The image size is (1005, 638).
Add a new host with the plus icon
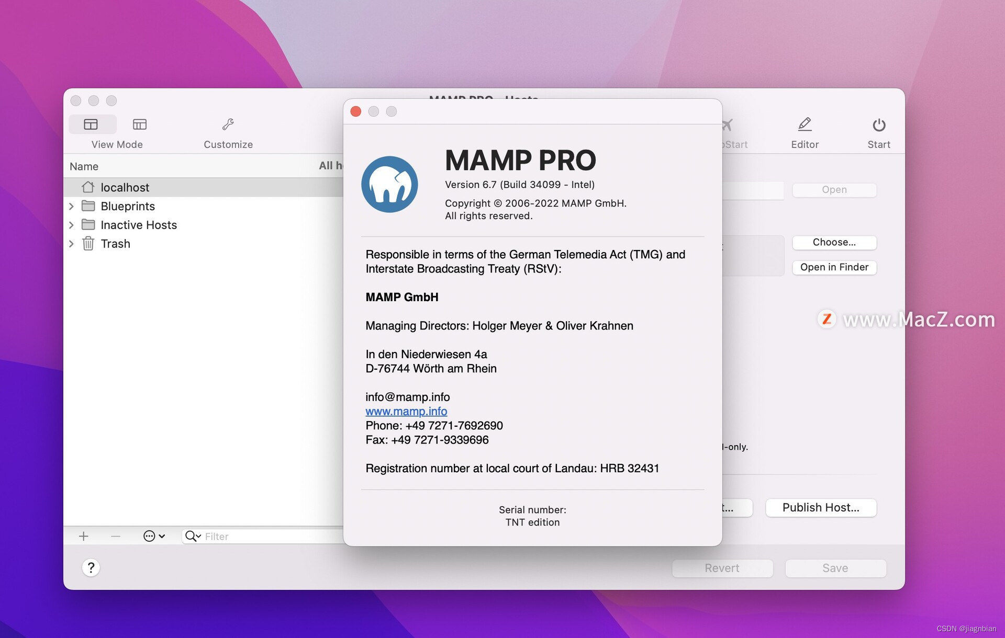pyautogui.click(x=83, y=536)
